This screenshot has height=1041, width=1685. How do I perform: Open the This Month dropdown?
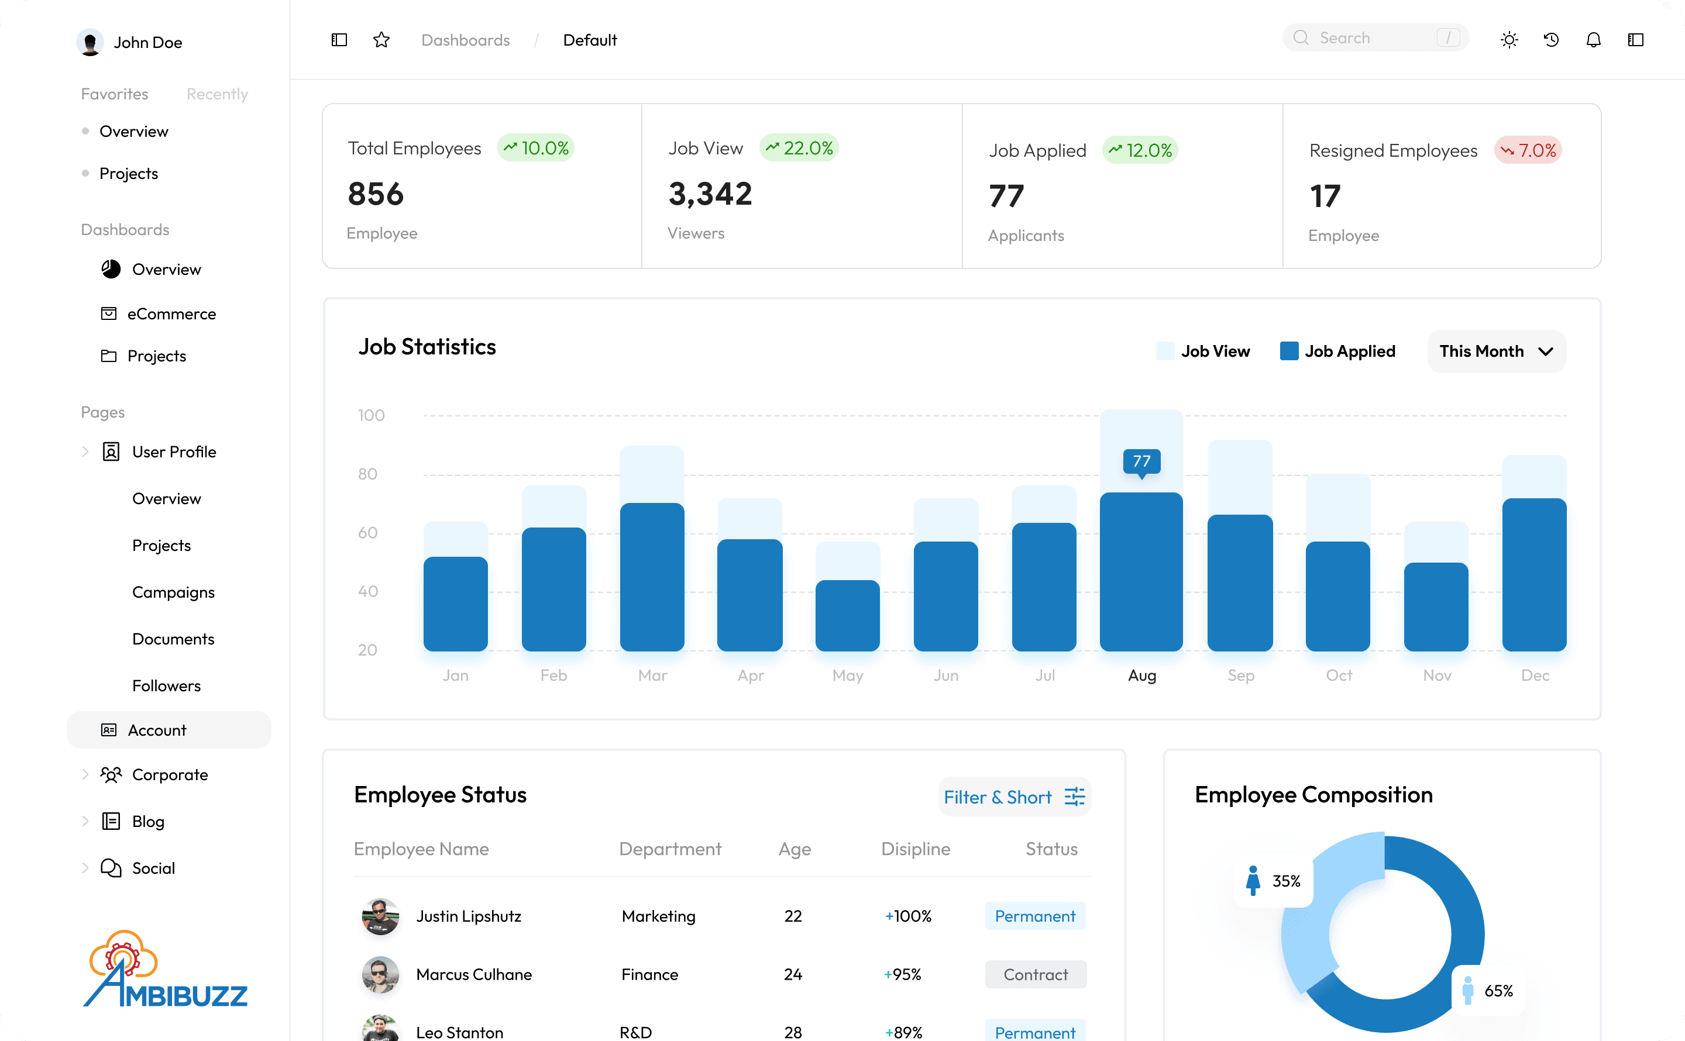[x=1495, y=351]
